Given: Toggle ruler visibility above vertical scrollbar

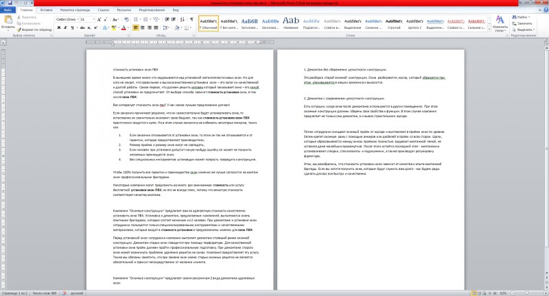Looking at the screenshot, I should click(x=546, y=42).
